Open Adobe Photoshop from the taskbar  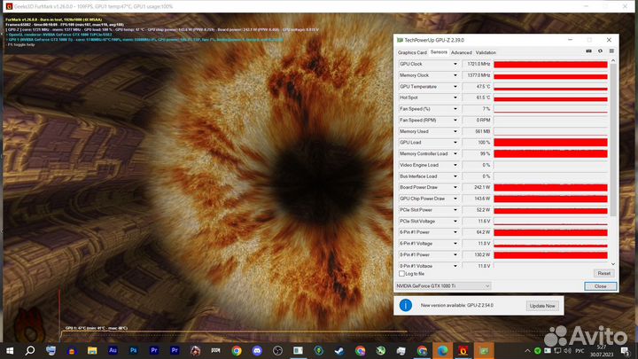132,350
